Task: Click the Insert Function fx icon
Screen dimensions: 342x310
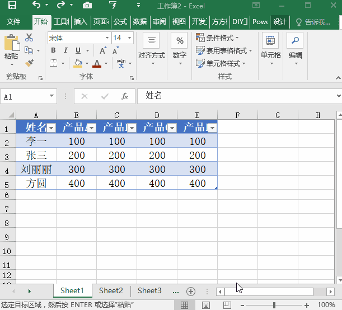Action: (x=125, y=96)
